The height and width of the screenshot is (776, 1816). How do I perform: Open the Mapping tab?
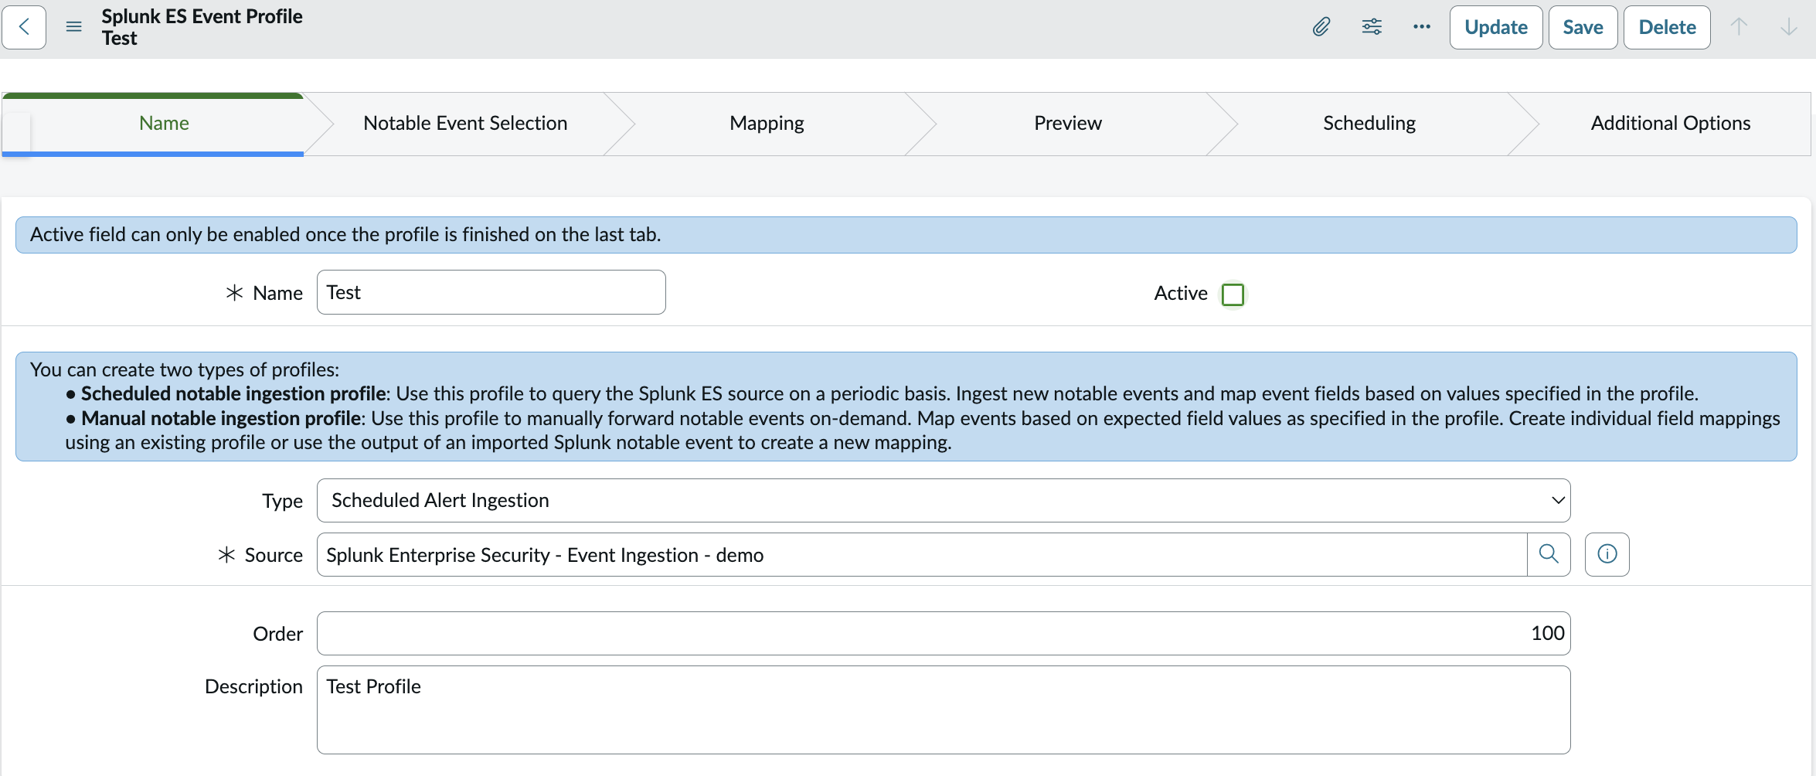point(767,124)
